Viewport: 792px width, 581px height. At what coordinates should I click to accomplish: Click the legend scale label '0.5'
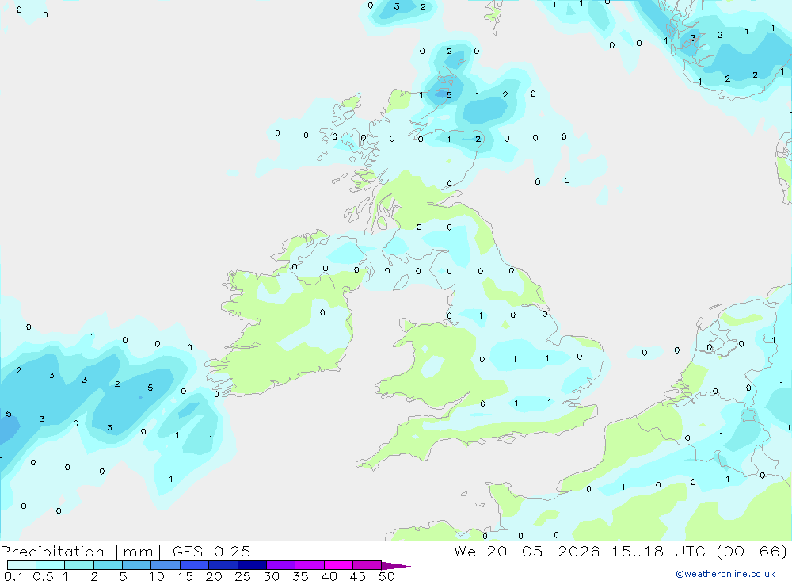[43, 576]
